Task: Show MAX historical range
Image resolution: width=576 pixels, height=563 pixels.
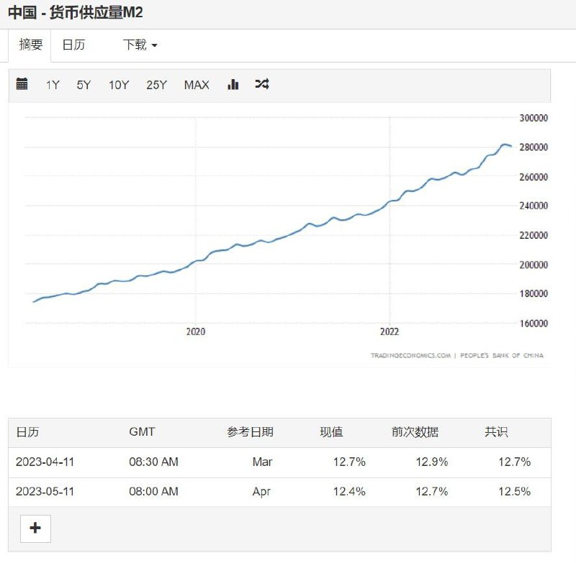Action: click(197, 85)
